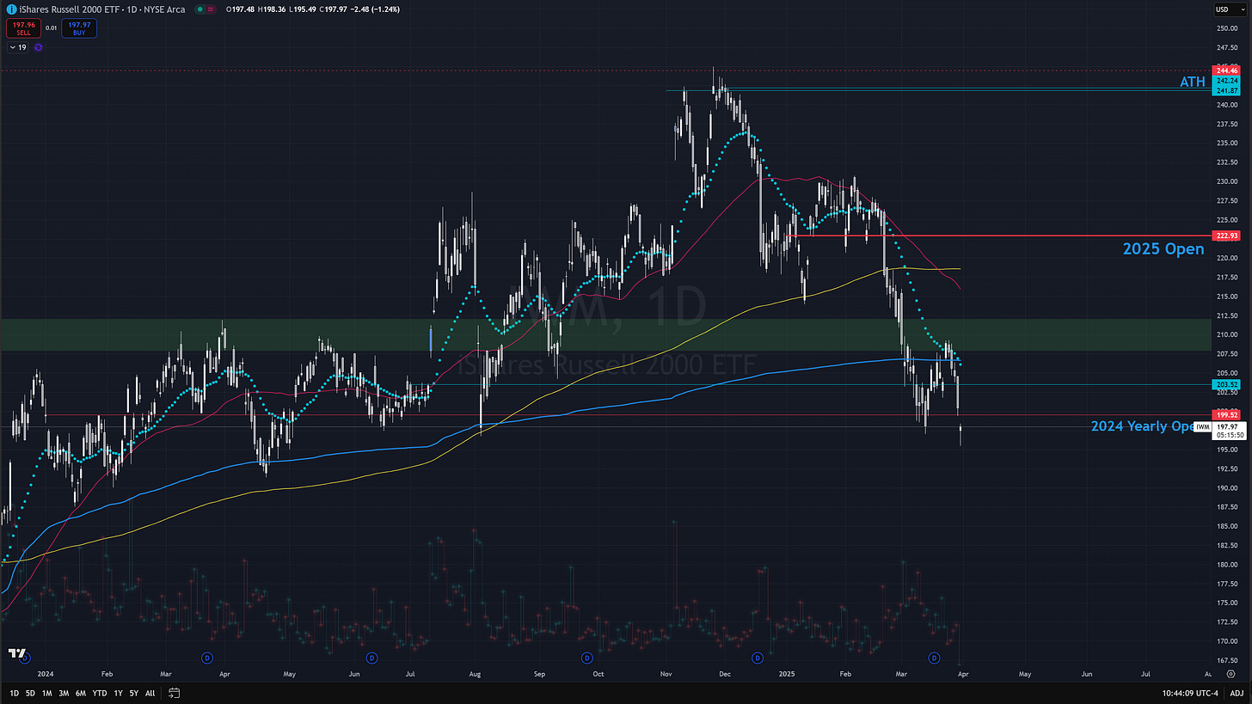The height and width of the screenshot is (704, 1252).
Task: Click the 203.52 teal price label
Action: 1227,384
